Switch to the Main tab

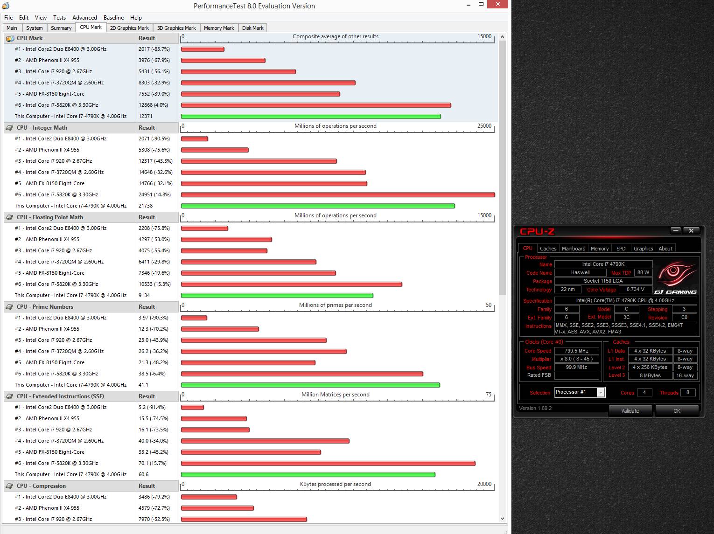click(12, 28)
